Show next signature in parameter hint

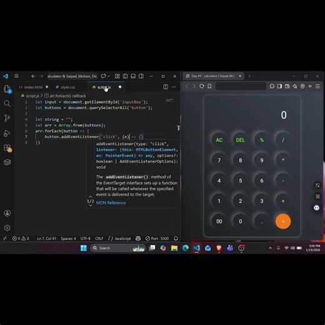coord(91,206)
